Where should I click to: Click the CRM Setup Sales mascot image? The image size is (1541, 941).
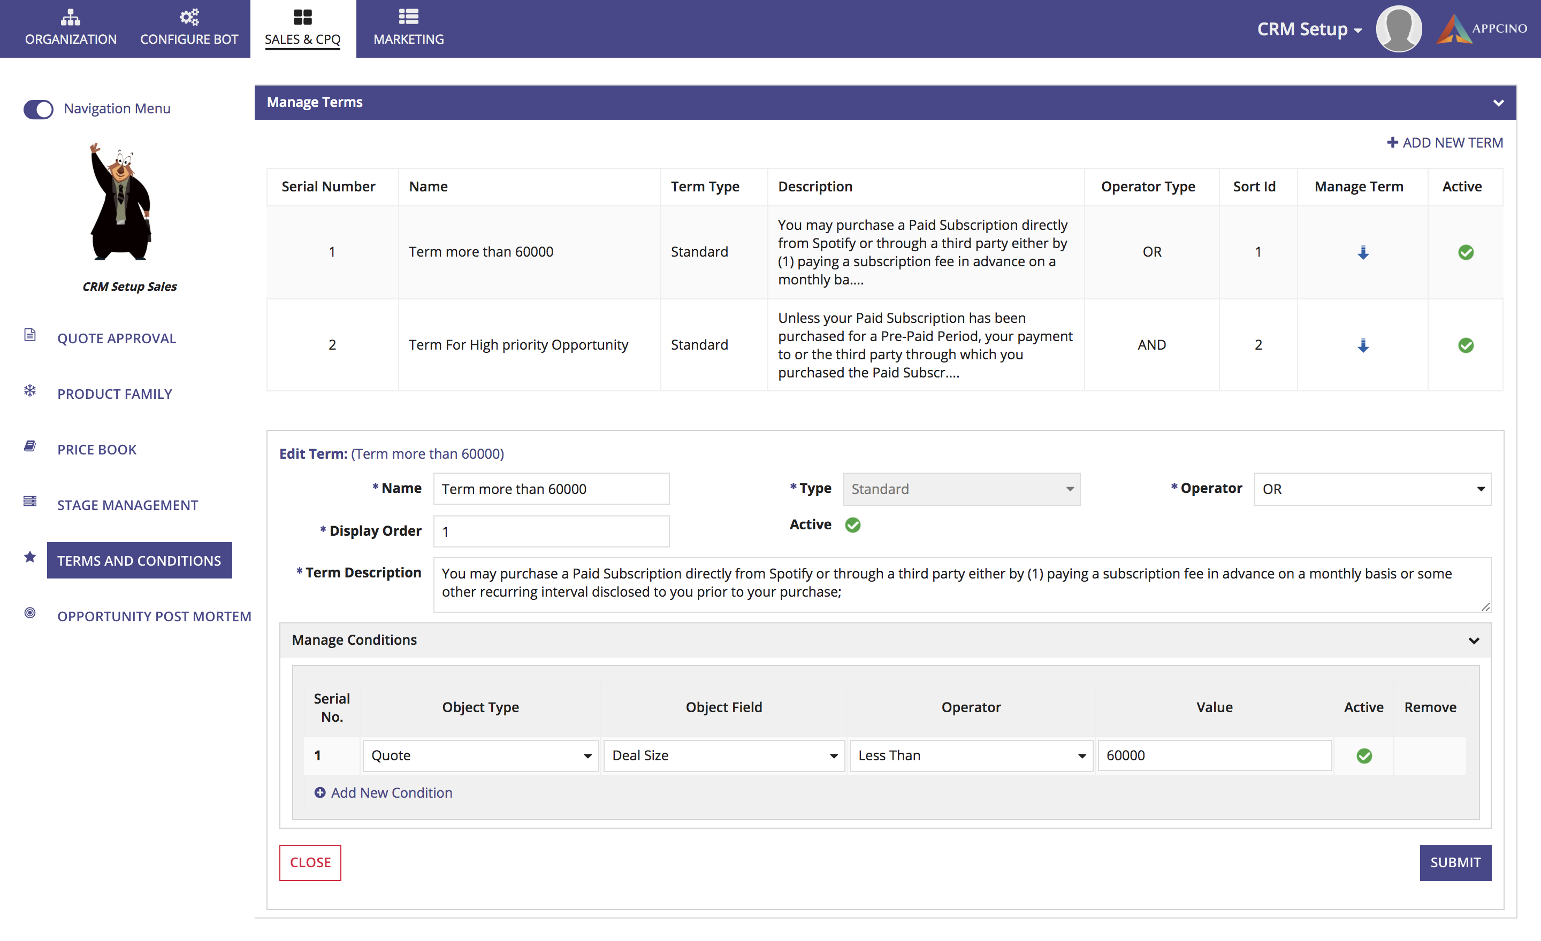[121, 201]
